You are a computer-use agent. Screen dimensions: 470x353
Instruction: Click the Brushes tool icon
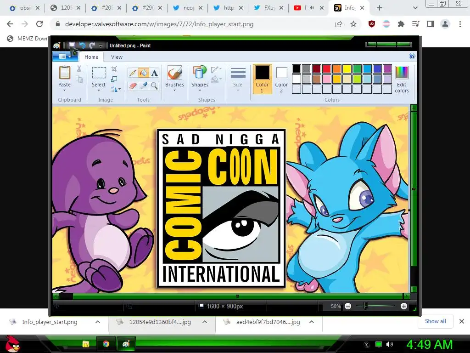click(174, 73)
